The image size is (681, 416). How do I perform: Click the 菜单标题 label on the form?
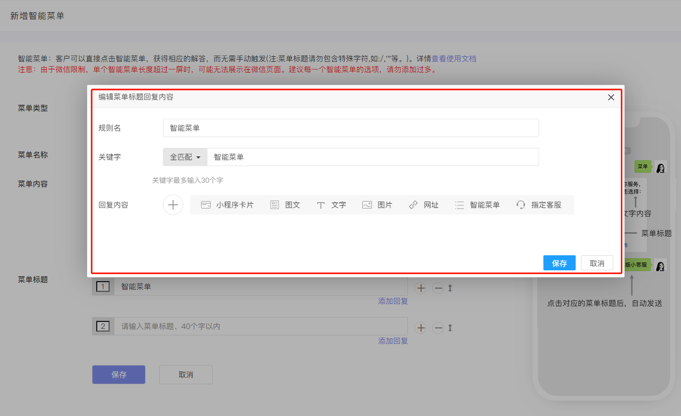pyautogui.click(x=33, y=279)
